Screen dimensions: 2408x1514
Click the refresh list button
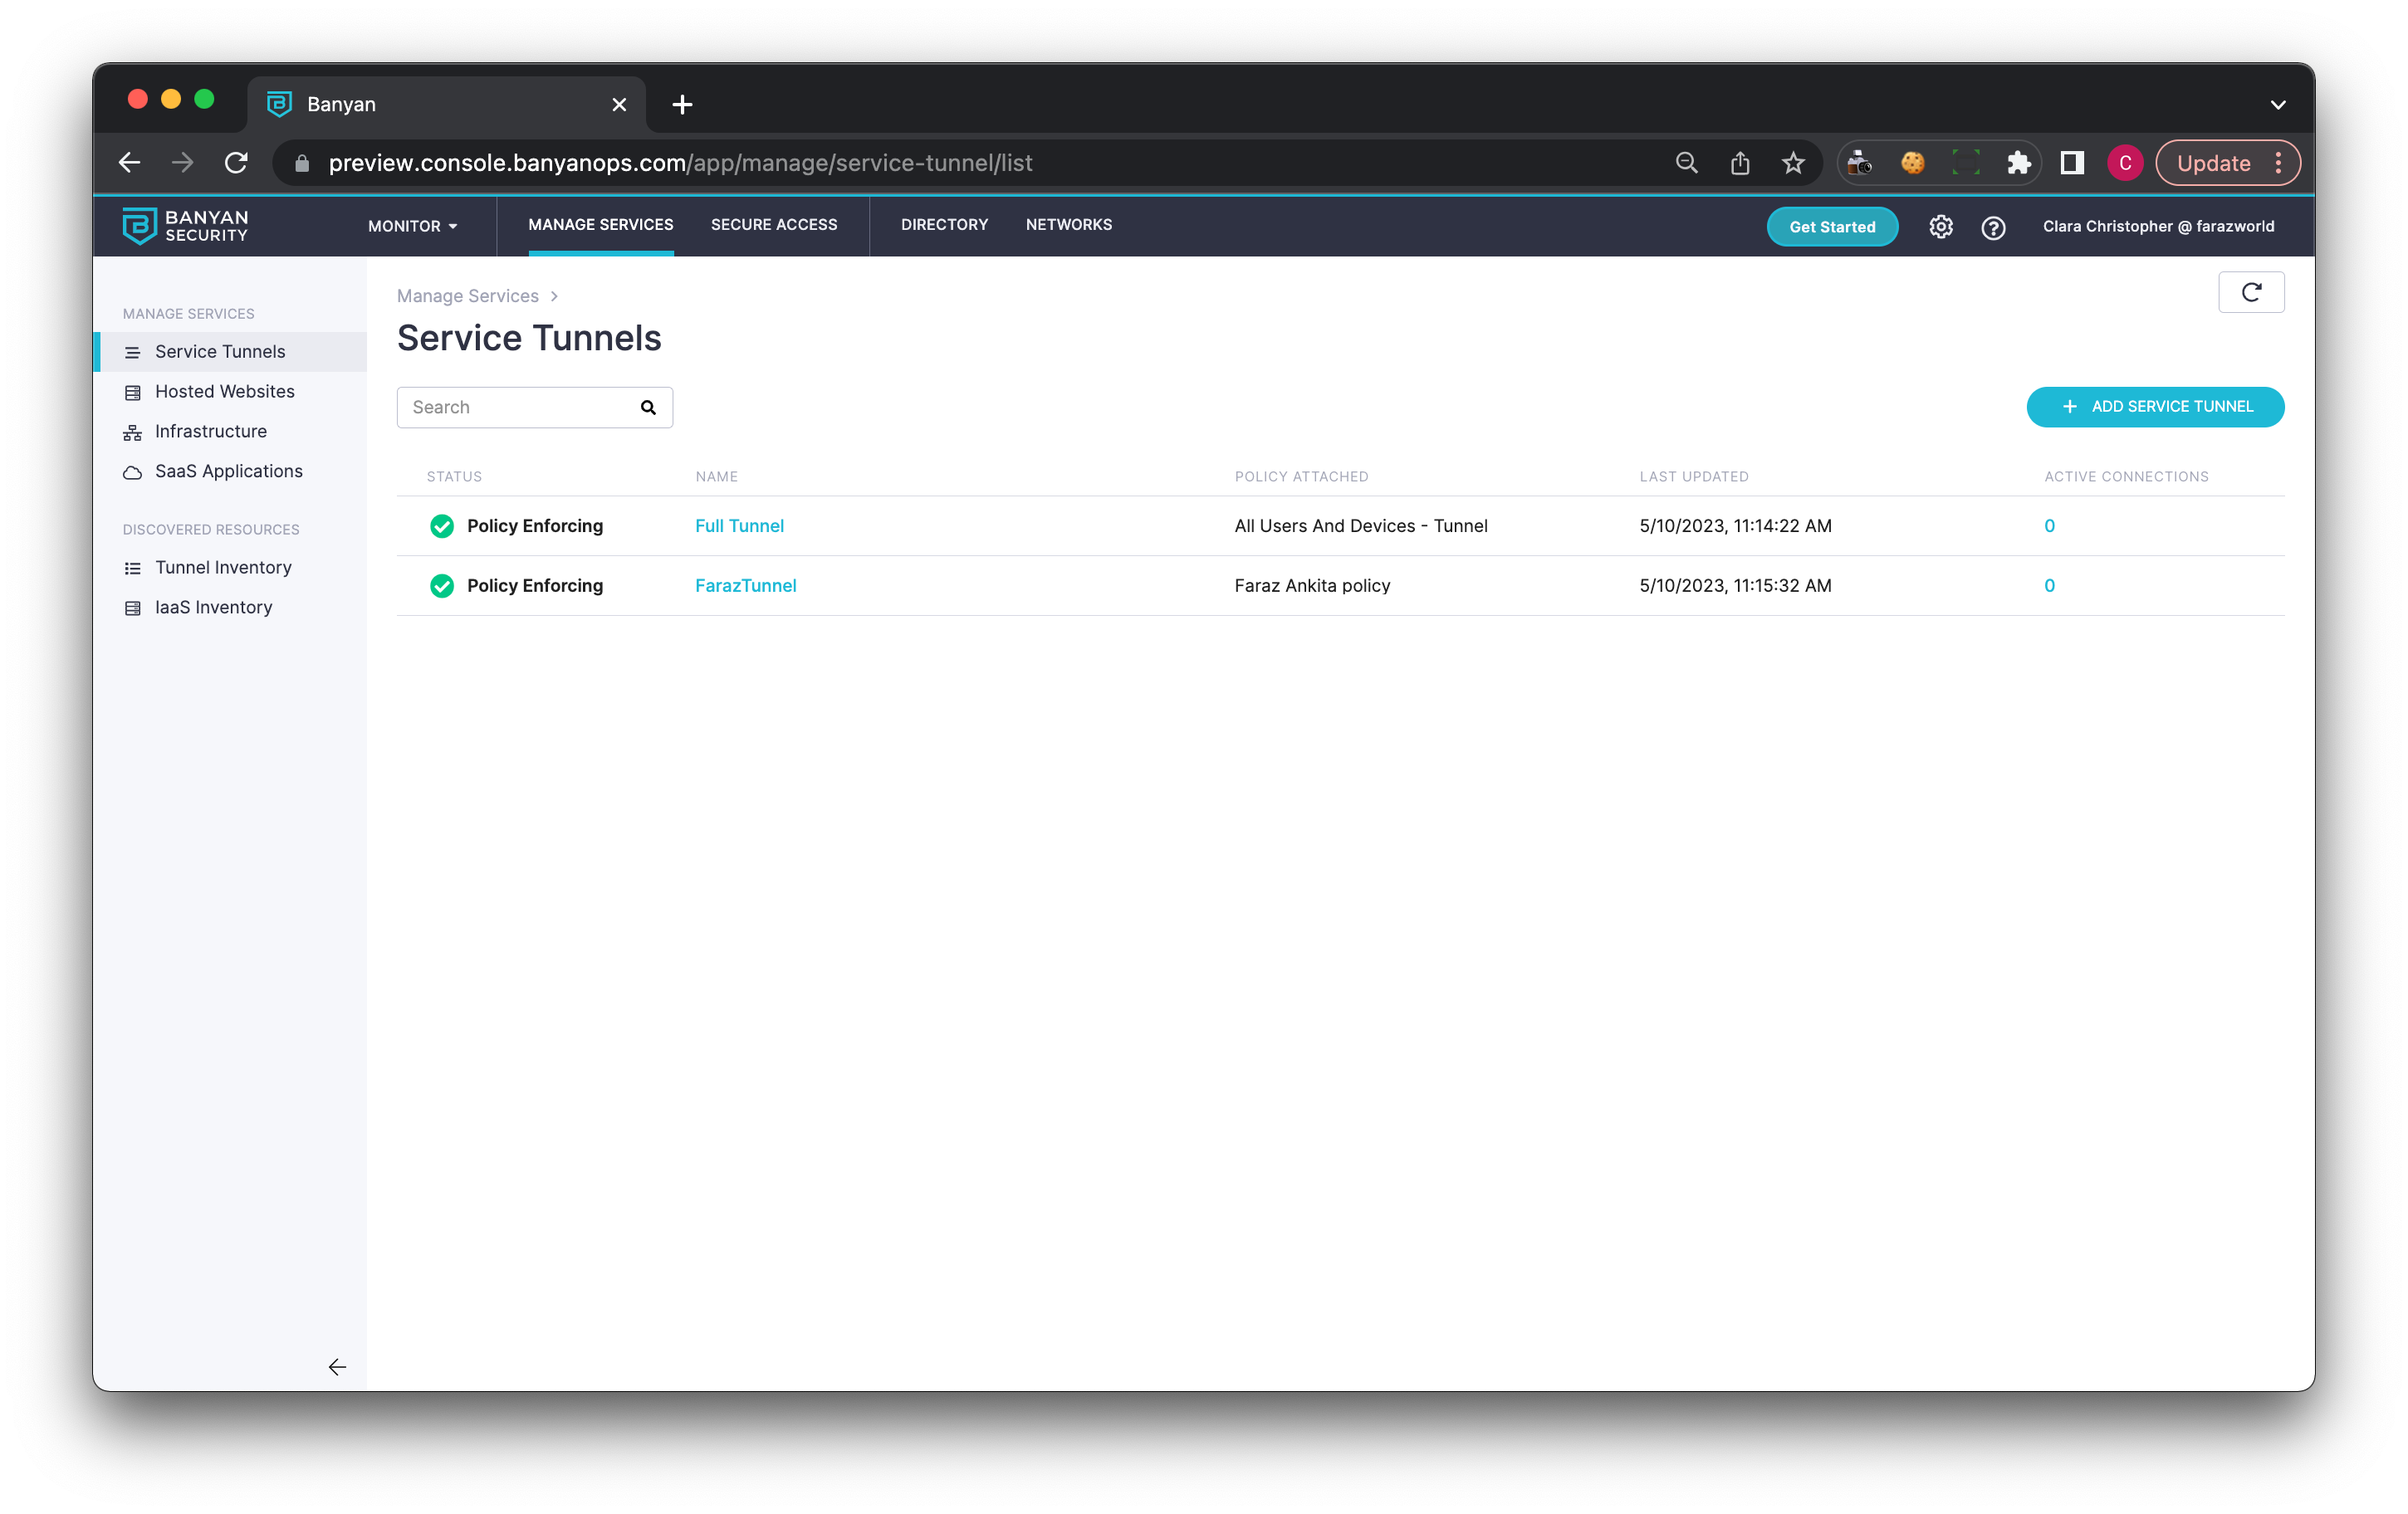coord(2250,292)
